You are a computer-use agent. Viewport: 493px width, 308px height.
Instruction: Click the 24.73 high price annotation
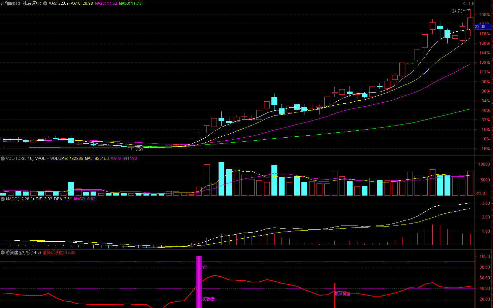[457, 11]
